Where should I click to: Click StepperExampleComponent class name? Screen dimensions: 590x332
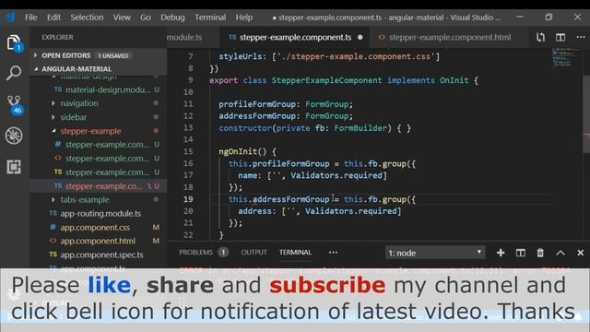point(326,80)
